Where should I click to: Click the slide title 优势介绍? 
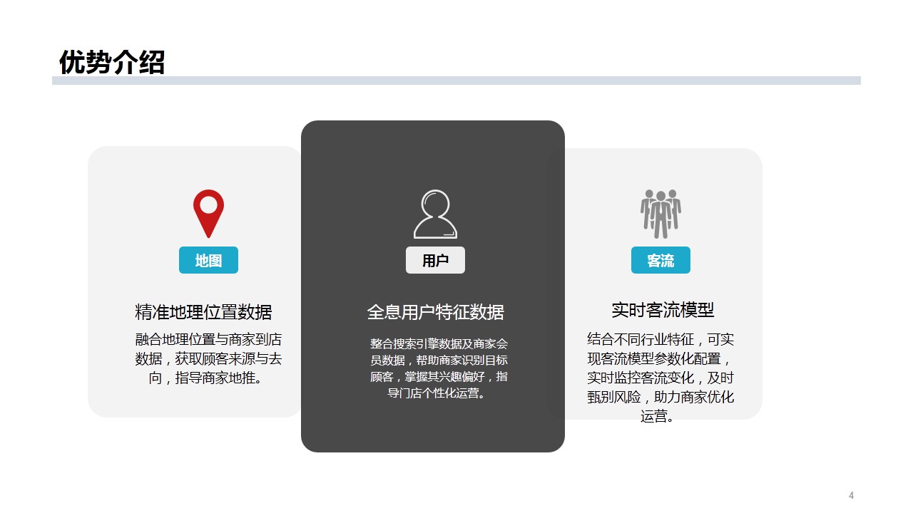[112, 62]
